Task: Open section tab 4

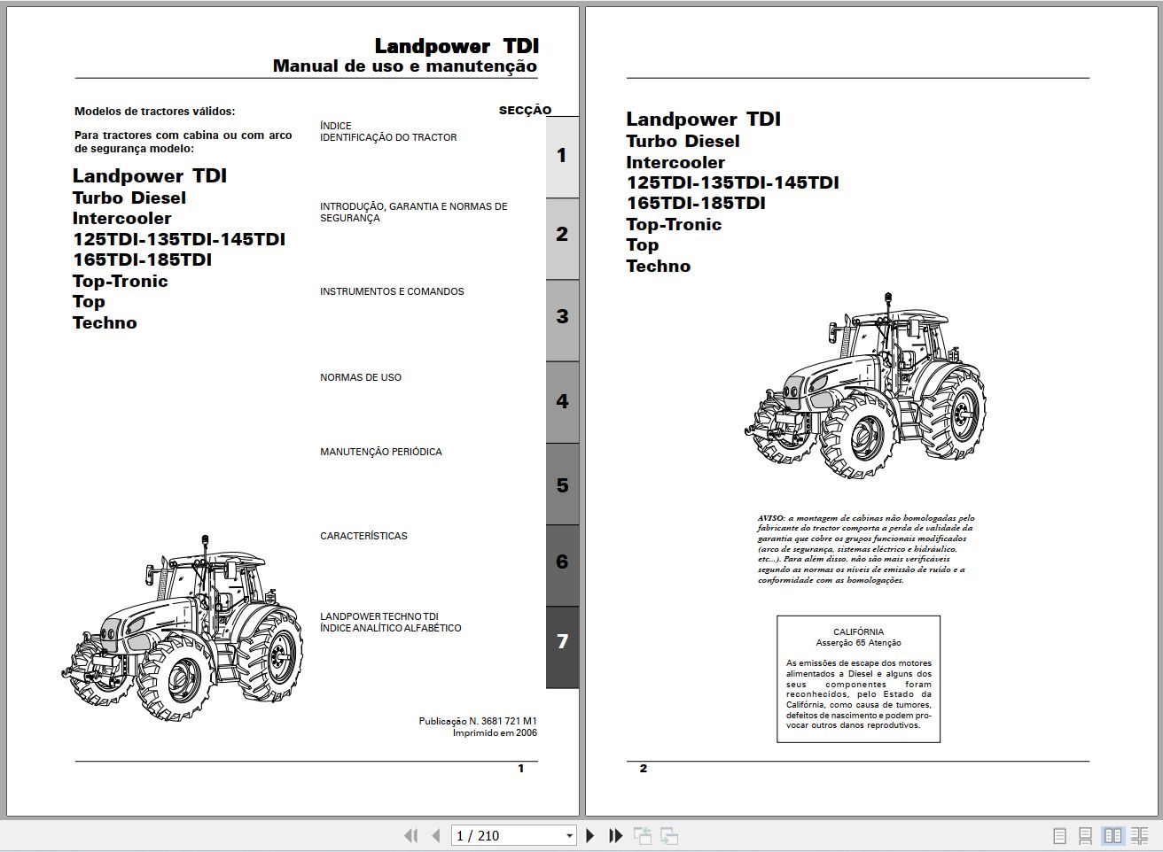Action: pos(562,402)
